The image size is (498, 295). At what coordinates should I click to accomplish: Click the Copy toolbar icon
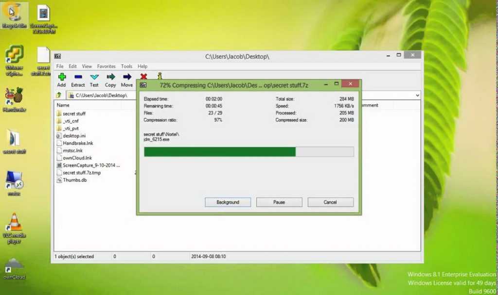pos(110,77)
